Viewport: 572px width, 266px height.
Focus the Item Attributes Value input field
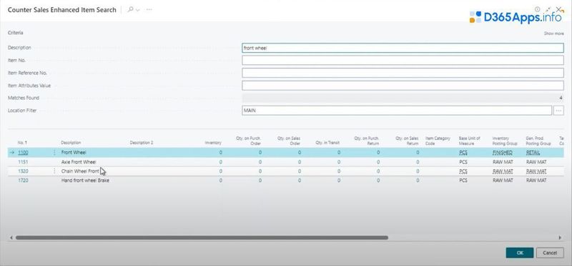403,86
